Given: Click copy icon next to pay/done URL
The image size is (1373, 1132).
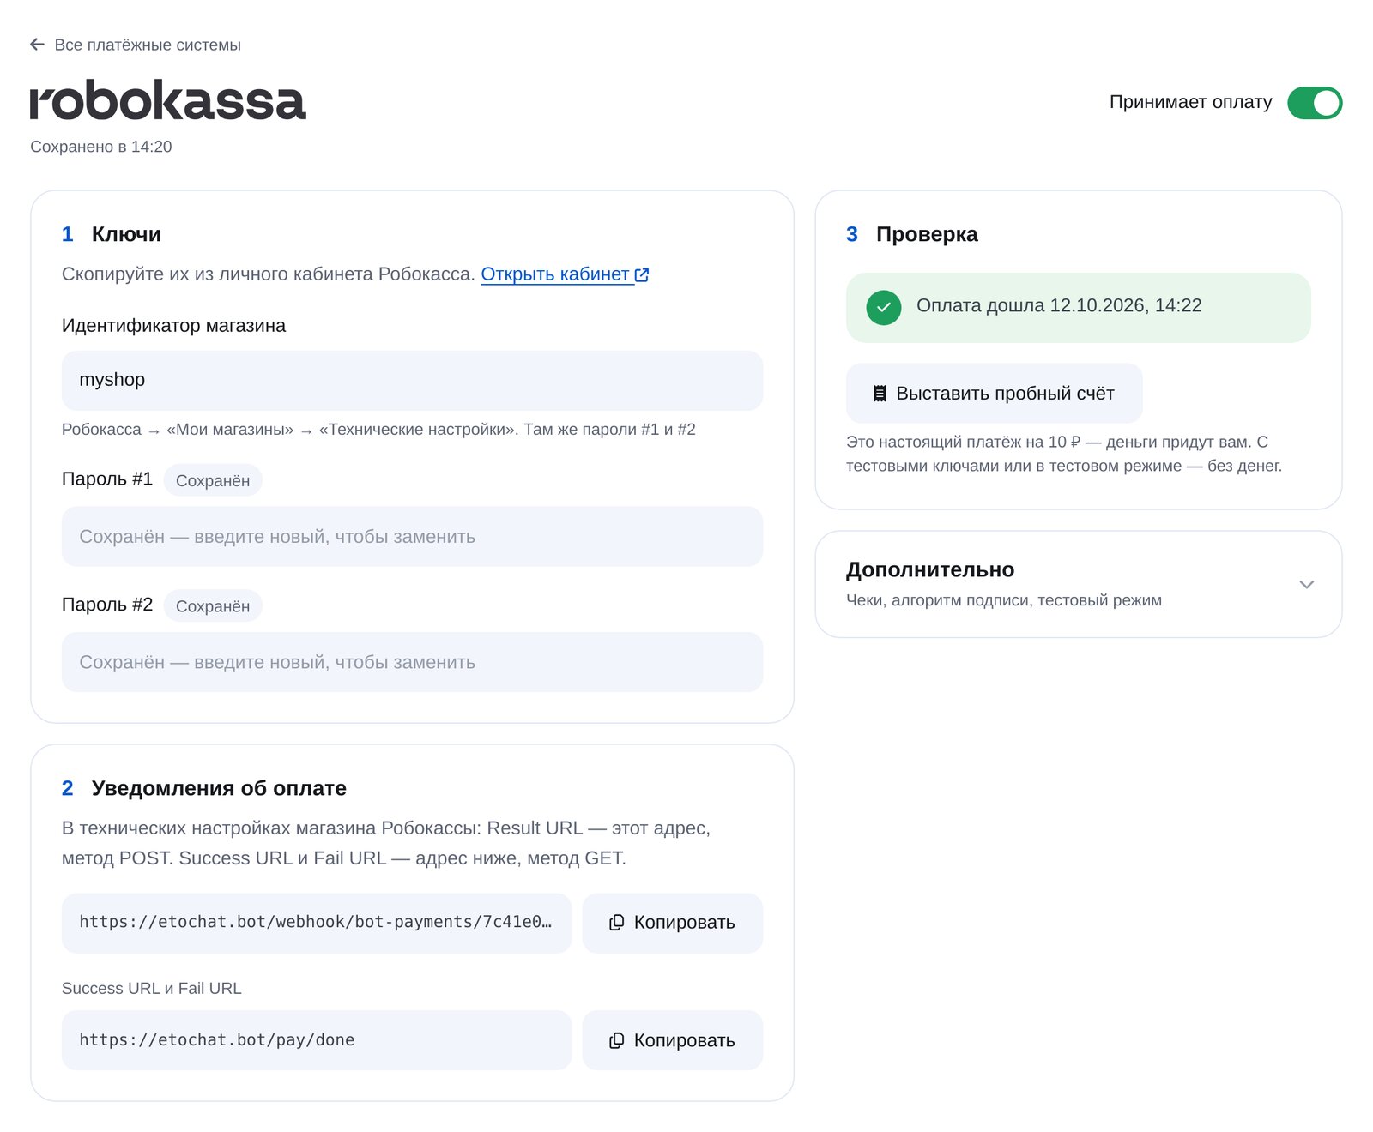Looking at the screenshot, I should pyautogui.click(x=616, y=1040).
